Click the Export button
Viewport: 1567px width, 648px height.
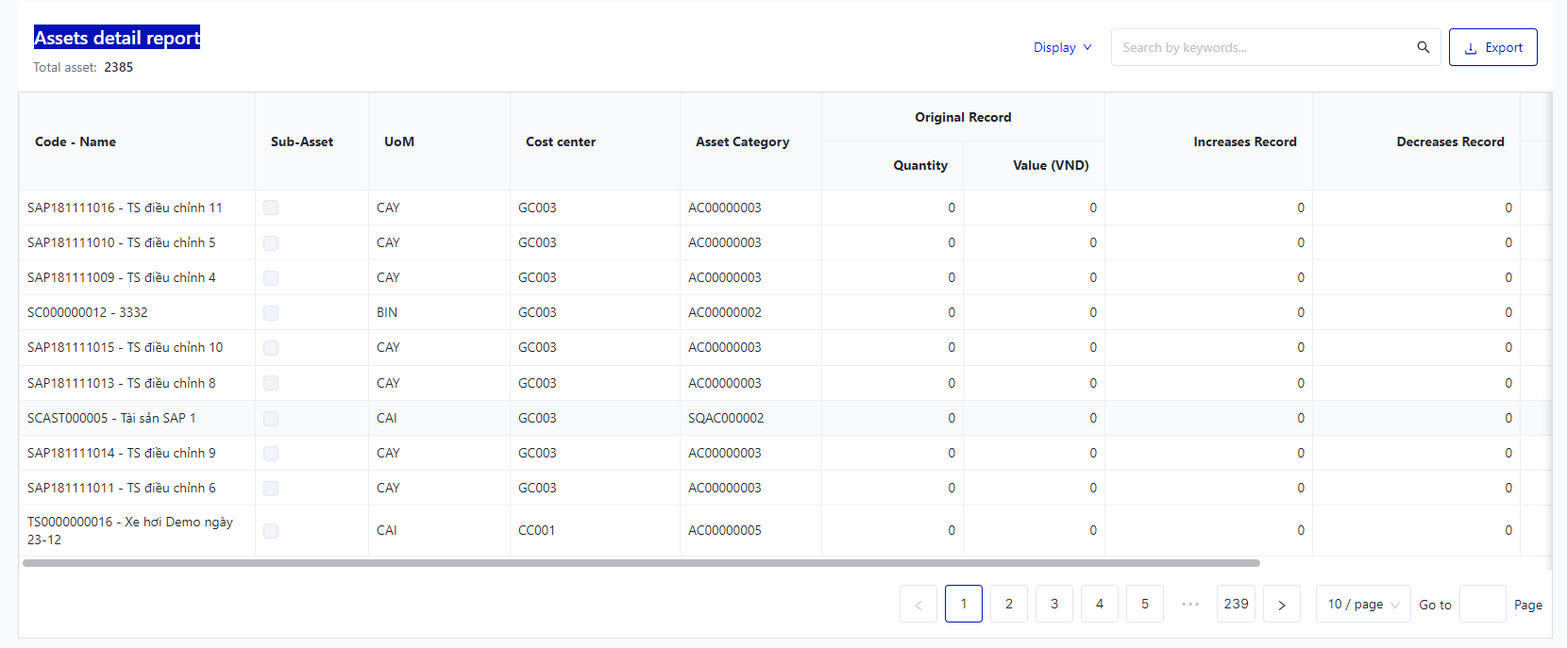point(1492,47)
